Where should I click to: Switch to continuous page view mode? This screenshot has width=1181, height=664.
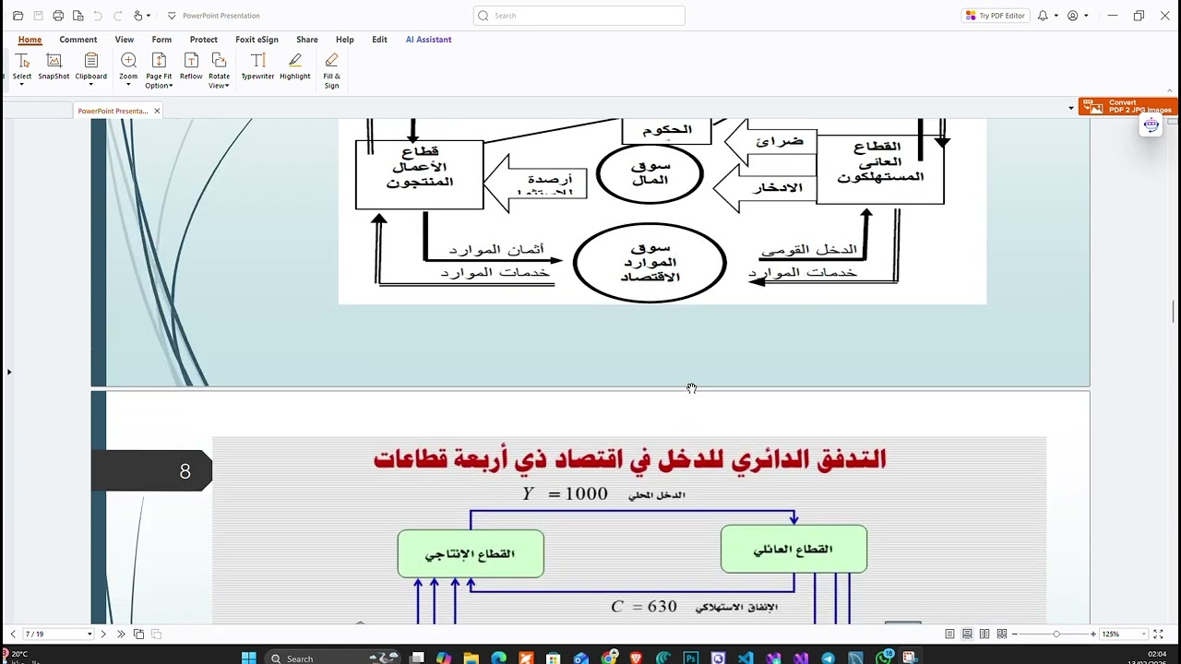pyautogui.click(x=967, y=634)
